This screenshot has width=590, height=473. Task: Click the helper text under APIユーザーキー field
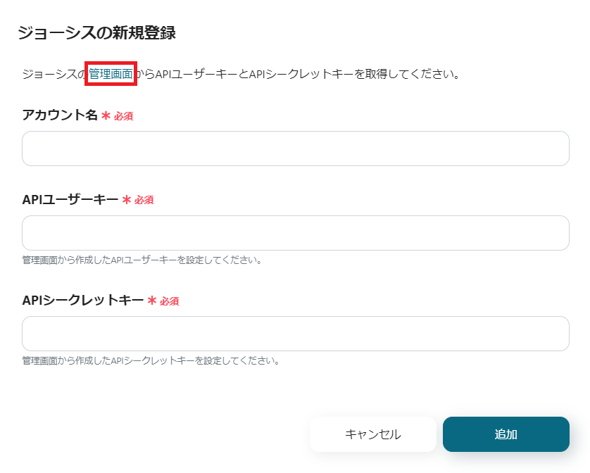[x=142, y=260]
